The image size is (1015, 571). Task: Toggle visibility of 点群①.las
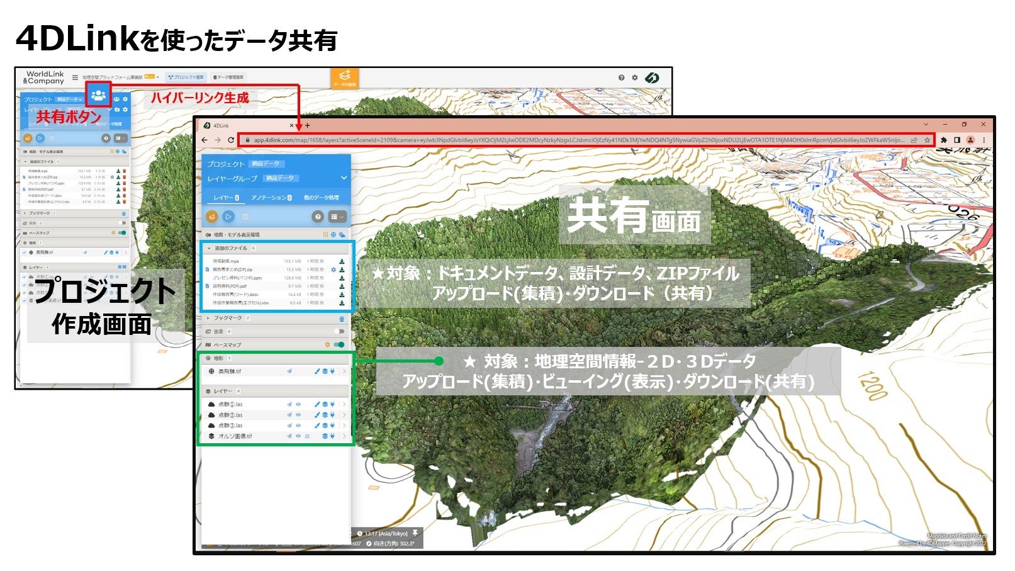tap(298, 404)
